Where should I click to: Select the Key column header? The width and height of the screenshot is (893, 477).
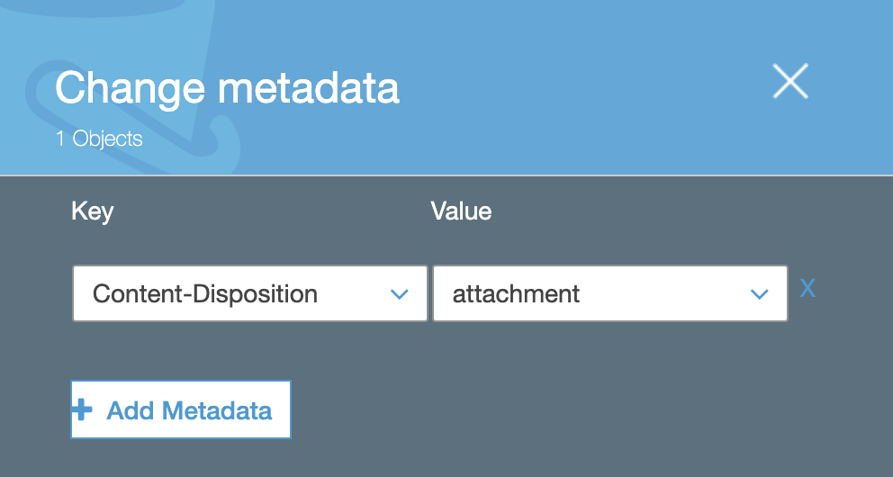coord(92,211)
